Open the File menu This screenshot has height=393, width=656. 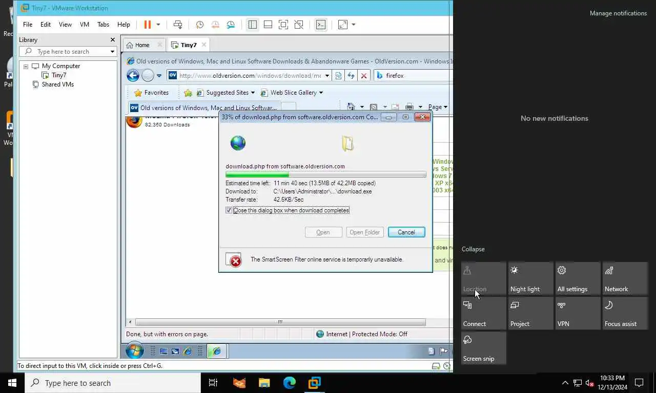tap(28, 25)
